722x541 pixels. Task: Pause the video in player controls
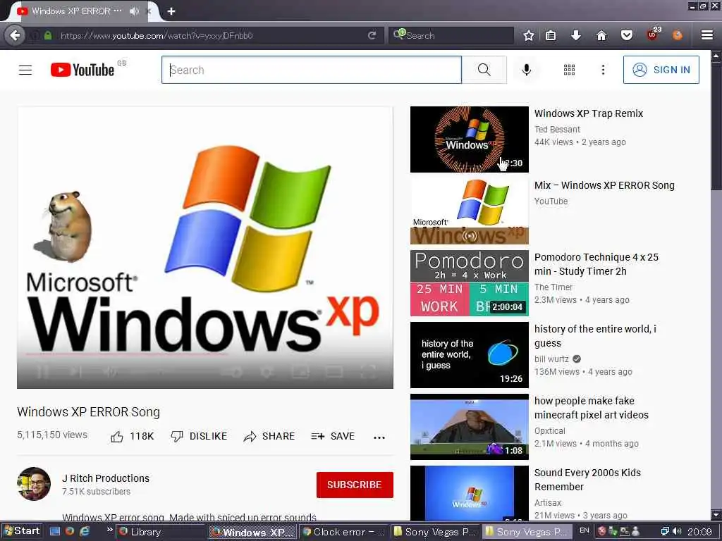click(42, 372)
